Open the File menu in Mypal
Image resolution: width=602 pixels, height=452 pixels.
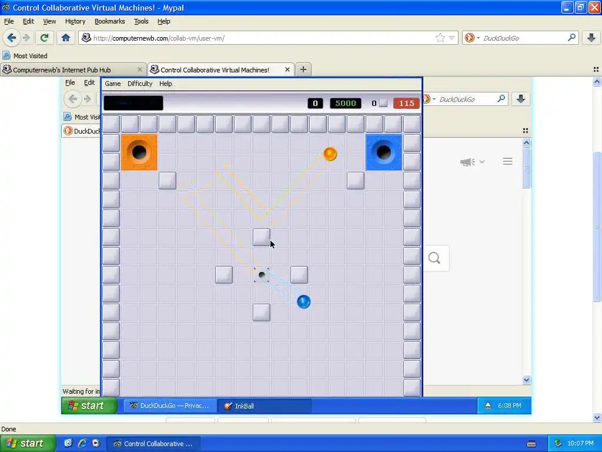pos(9,21)
